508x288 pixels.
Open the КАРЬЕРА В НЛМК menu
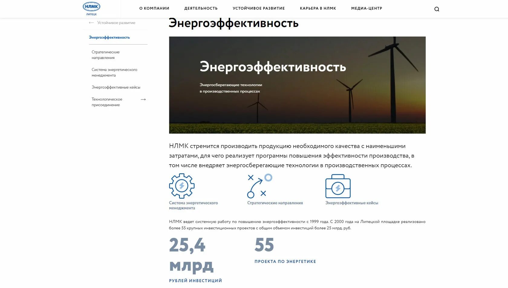pos(318,8)
